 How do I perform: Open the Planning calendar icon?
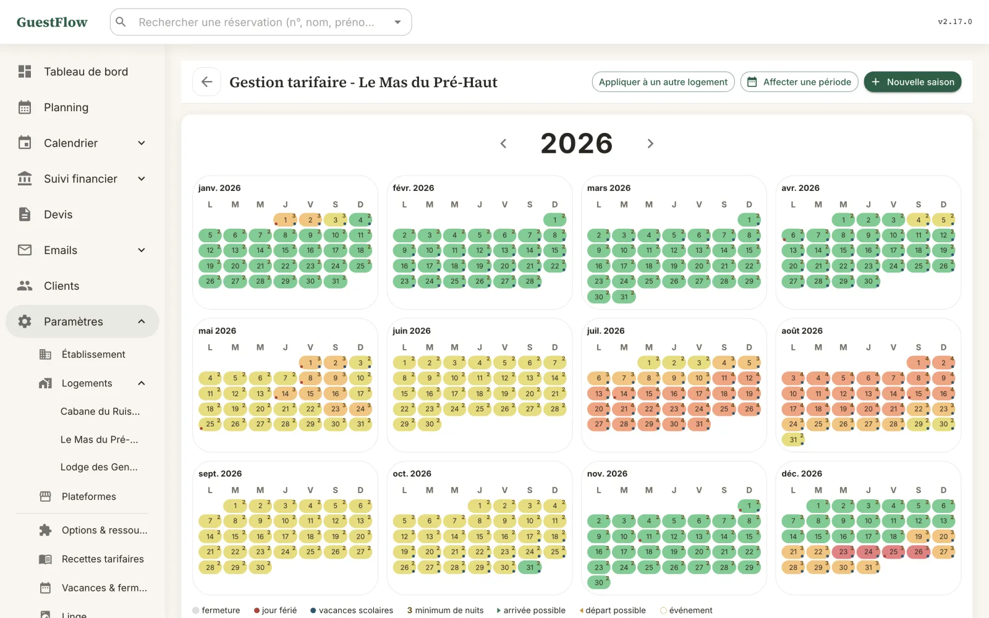tap(25, 108)
